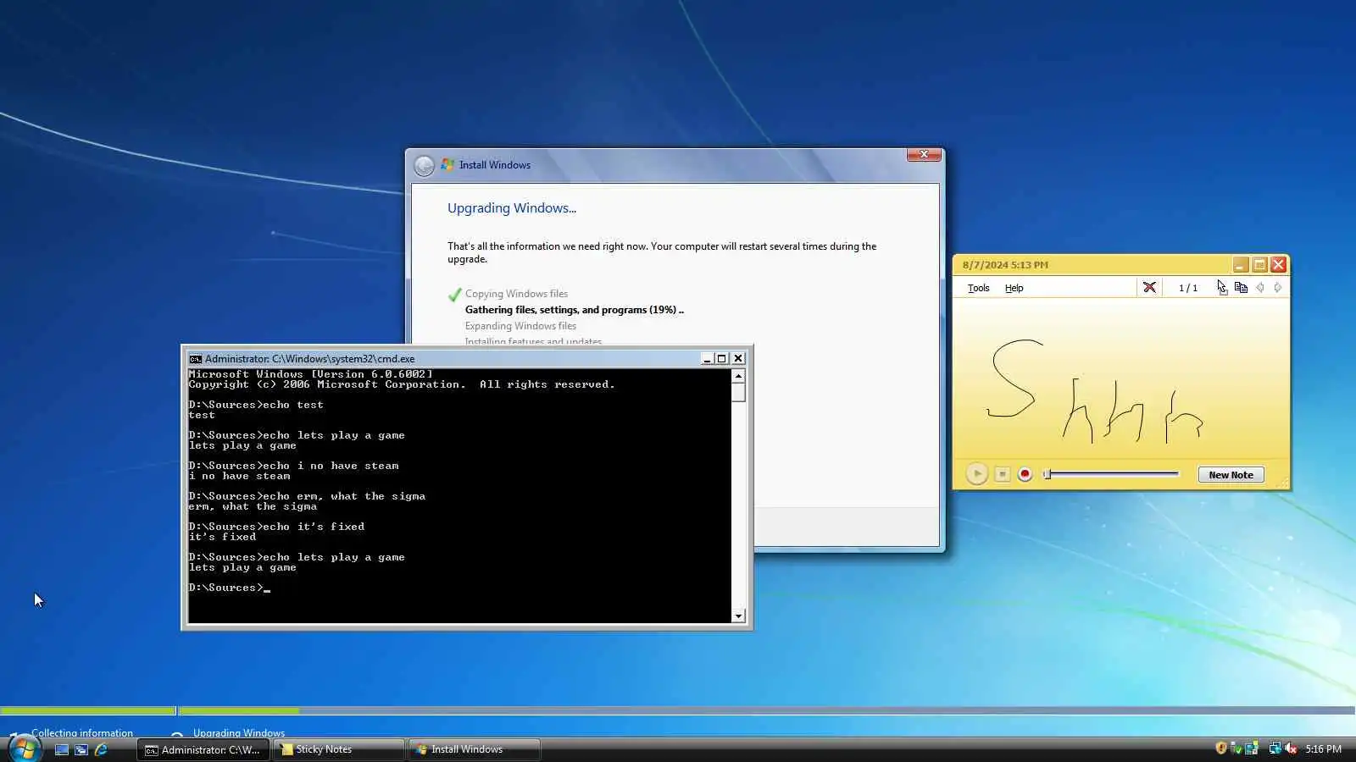Play the sticky note voice recording
The height and width of the screenshot is (762, 1356).
(x=976, y=474)
